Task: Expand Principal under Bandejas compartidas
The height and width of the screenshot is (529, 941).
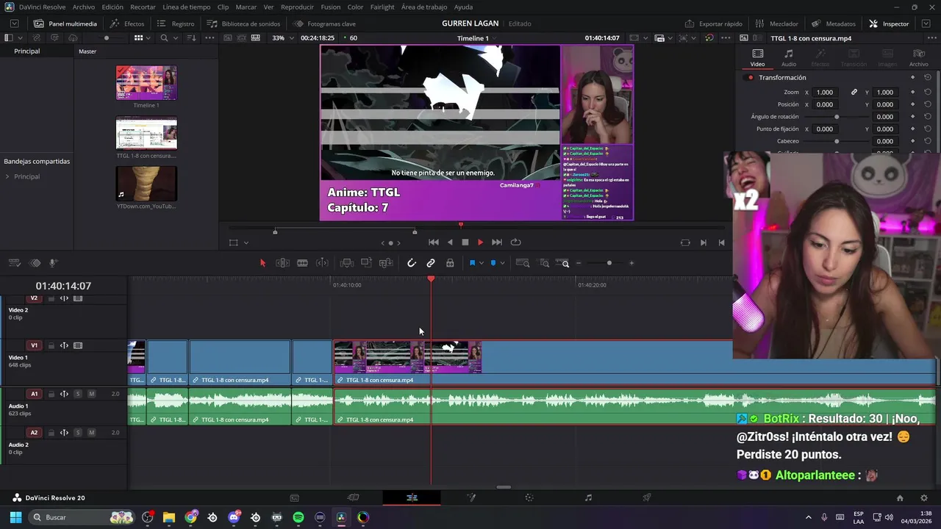Action: coord(7,177)
